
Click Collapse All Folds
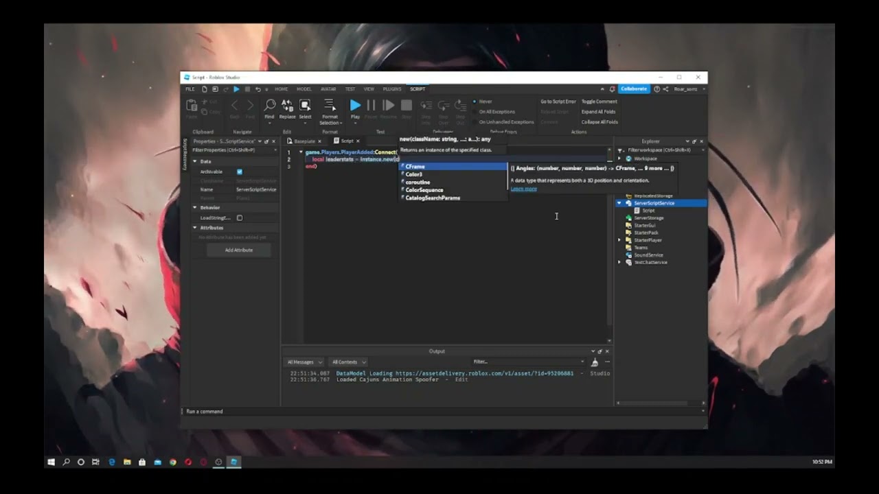point(600,122)
